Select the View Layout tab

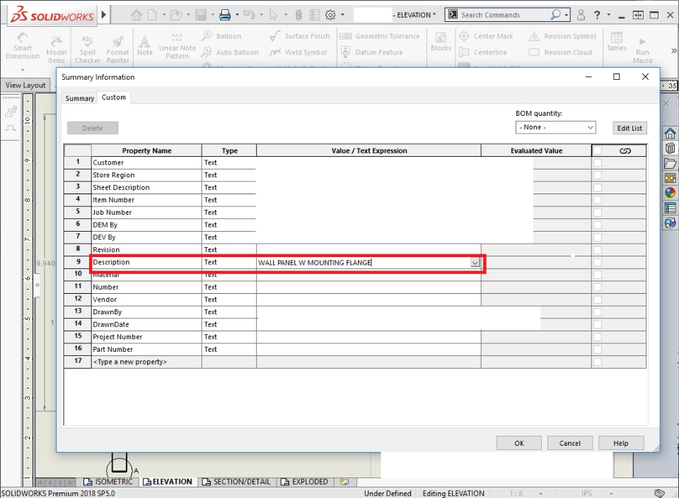coord(25,85)
